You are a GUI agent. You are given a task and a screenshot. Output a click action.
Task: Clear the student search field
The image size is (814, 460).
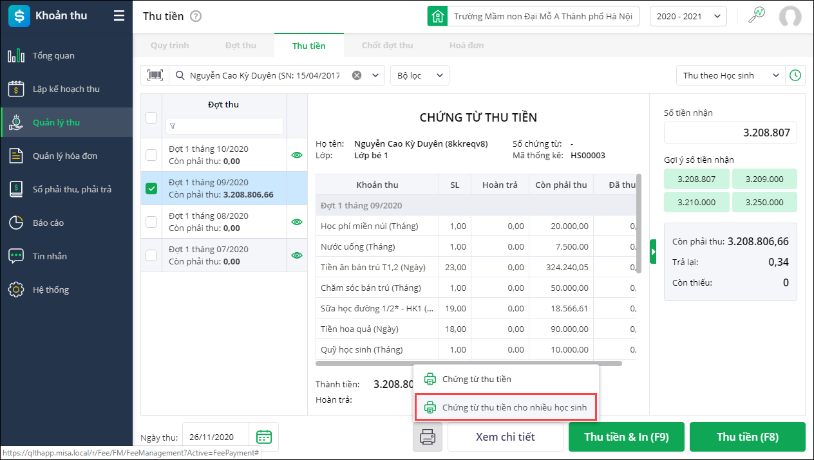pos(357,75)
